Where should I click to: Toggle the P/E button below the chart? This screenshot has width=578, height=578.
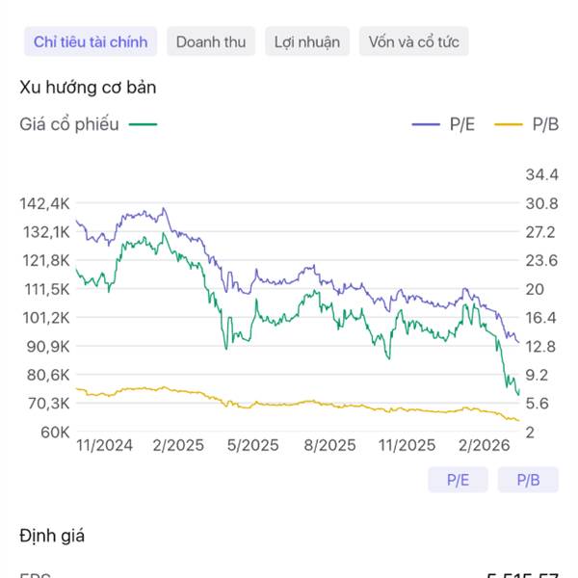tap(458, 479)
